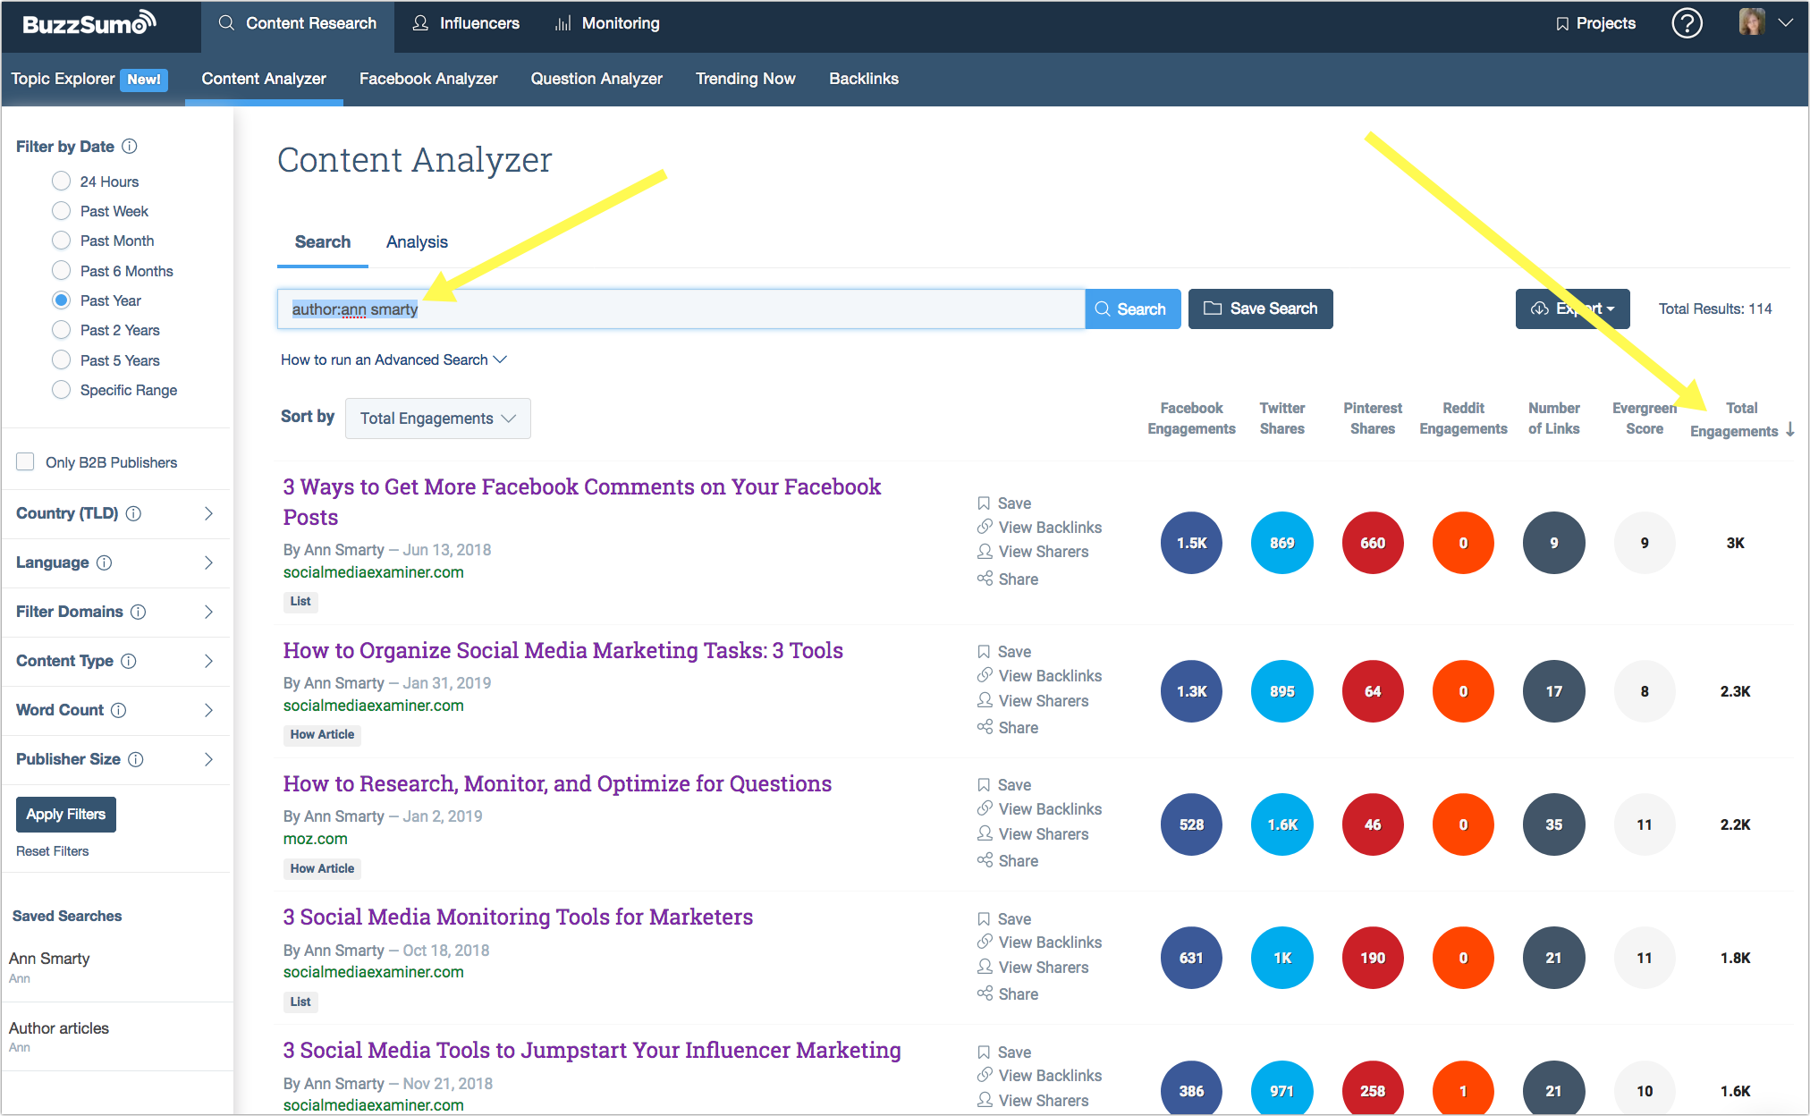1810x1116 pixels.
Task: Open the moz.com domain link
Action: click(315, 839)
